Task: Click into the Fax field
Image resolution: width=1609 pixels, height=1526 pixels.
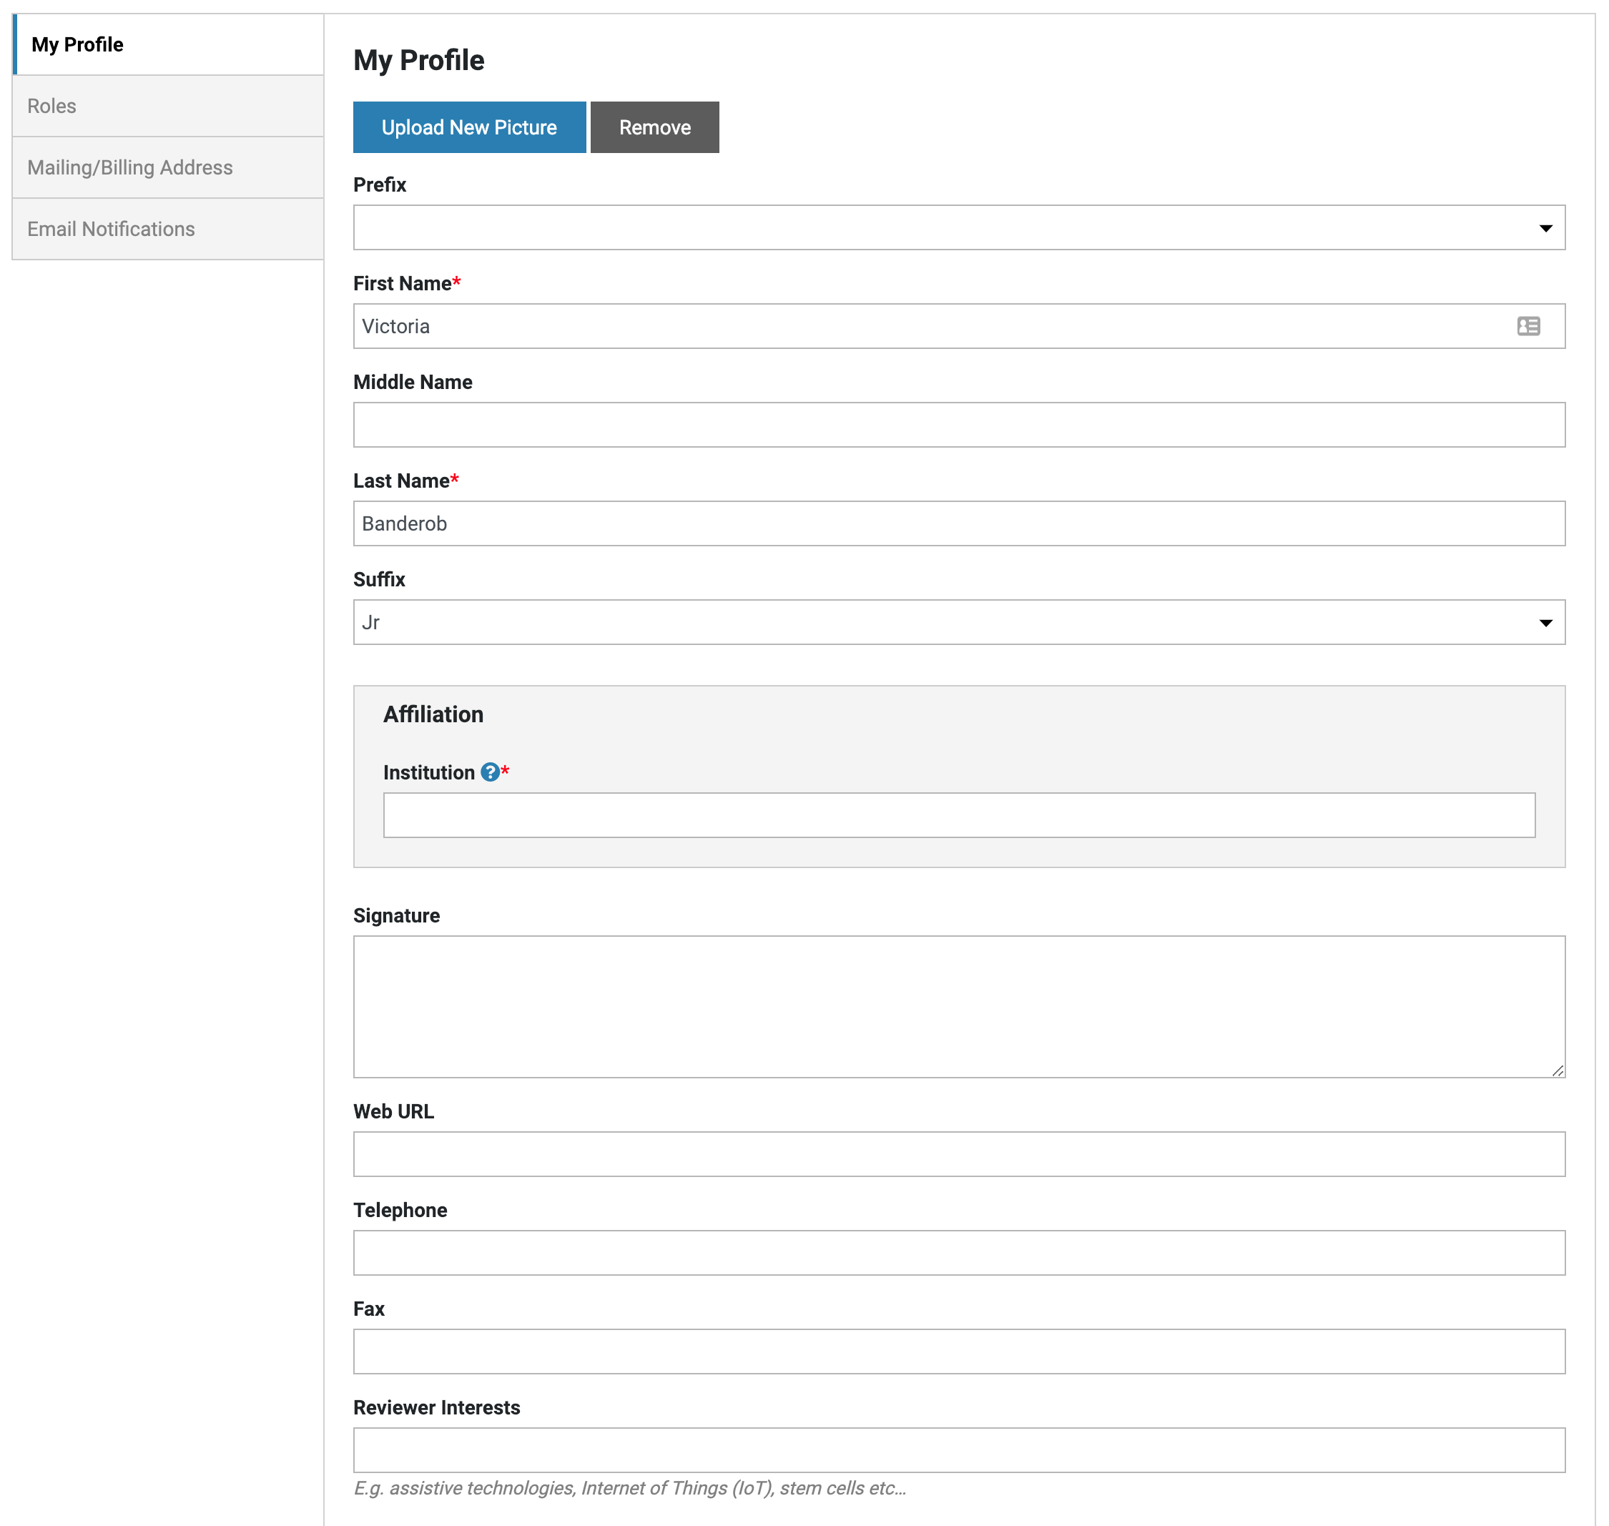Action: point(958,1351)
